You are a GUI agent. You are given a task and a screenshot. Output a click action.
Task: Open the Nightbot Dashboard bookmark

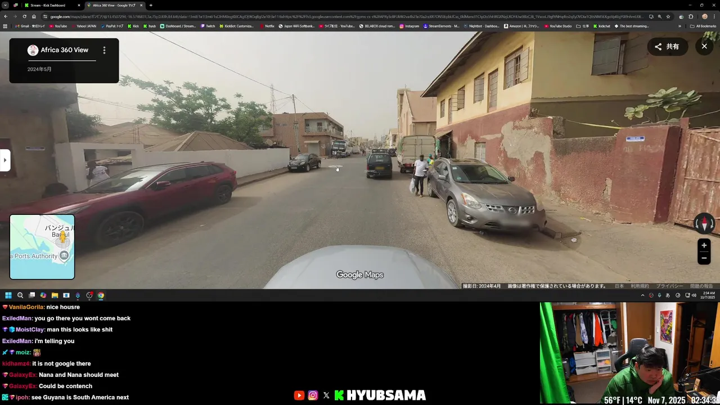[x=481, y=26]
